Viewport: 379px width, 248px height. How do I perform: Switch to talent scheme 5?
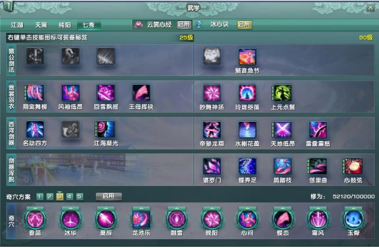pyautogui.click(x=79, y=197)
